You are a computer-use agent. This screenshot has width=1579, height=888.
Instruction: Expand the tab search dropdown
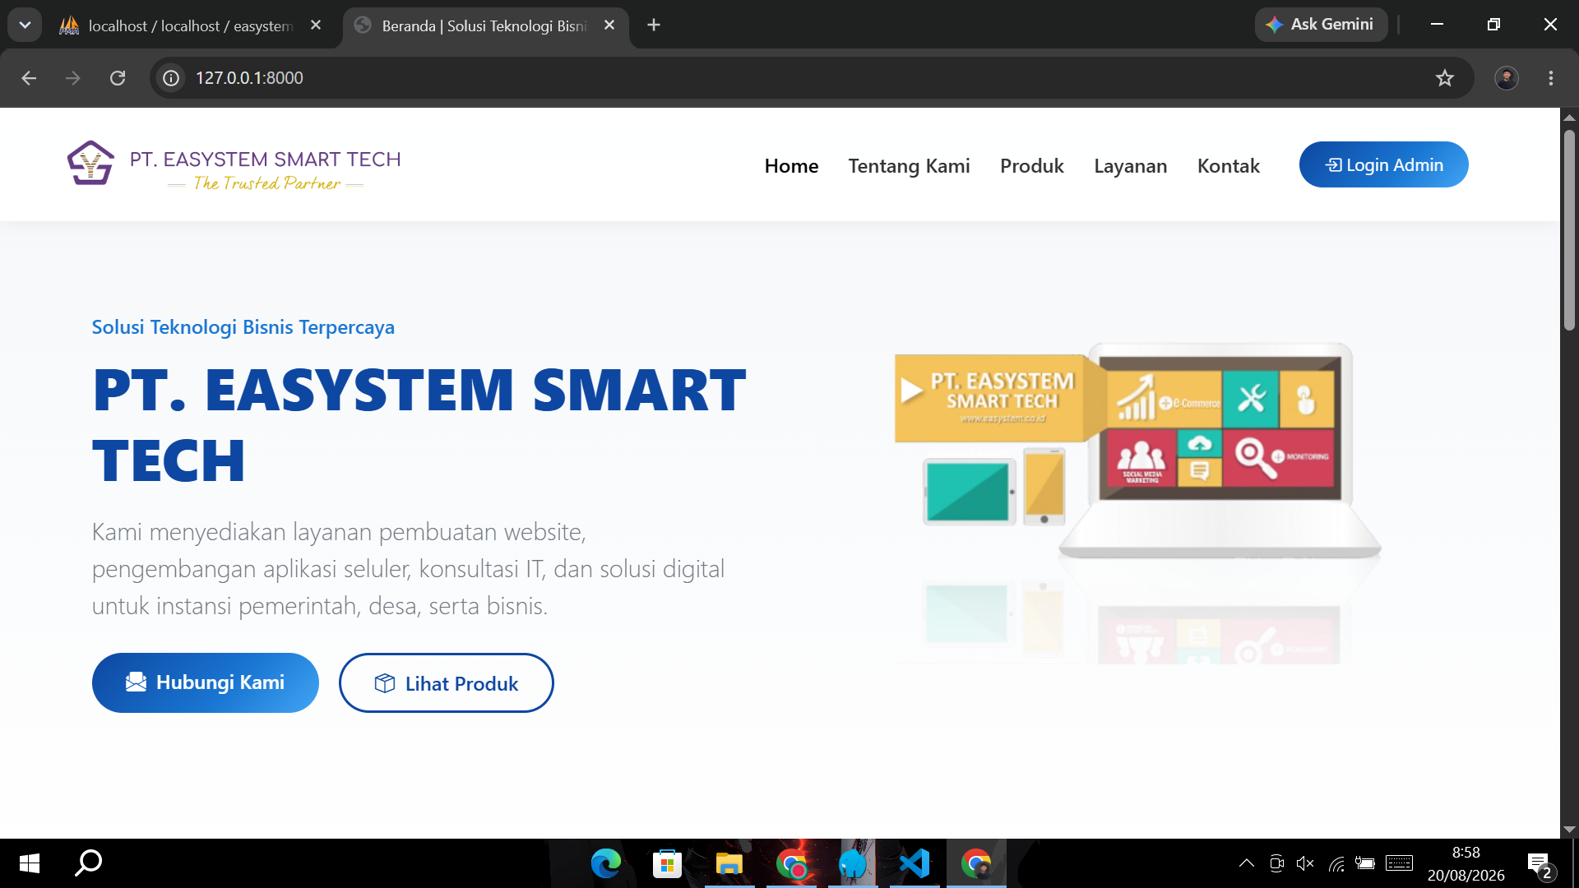pos(25,25)
